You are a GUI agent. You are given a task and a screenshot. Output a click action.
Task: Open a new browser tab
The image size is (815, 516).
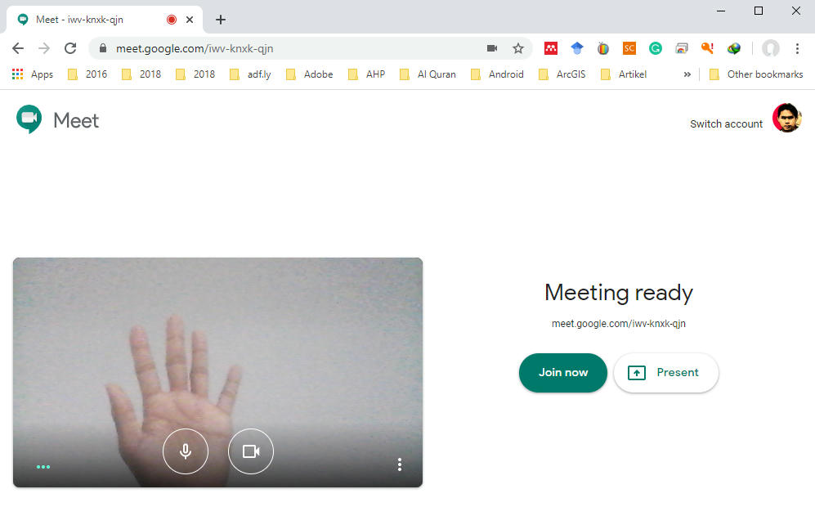click(221, 20)
